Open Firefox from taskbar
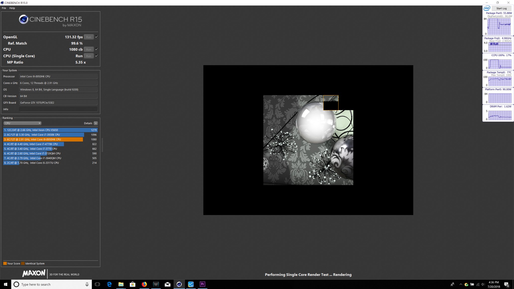The height and width of the screenshot is (289, 514). (144, 284)
